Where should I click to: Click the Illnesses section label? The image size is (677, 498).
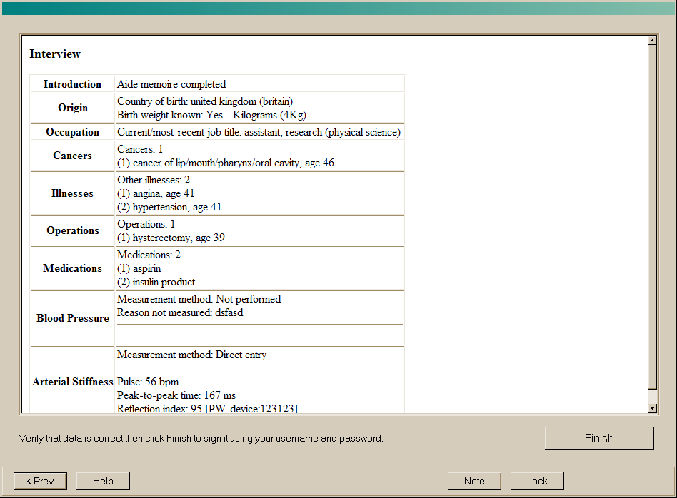pyautogui.click(x=73, y=193)
